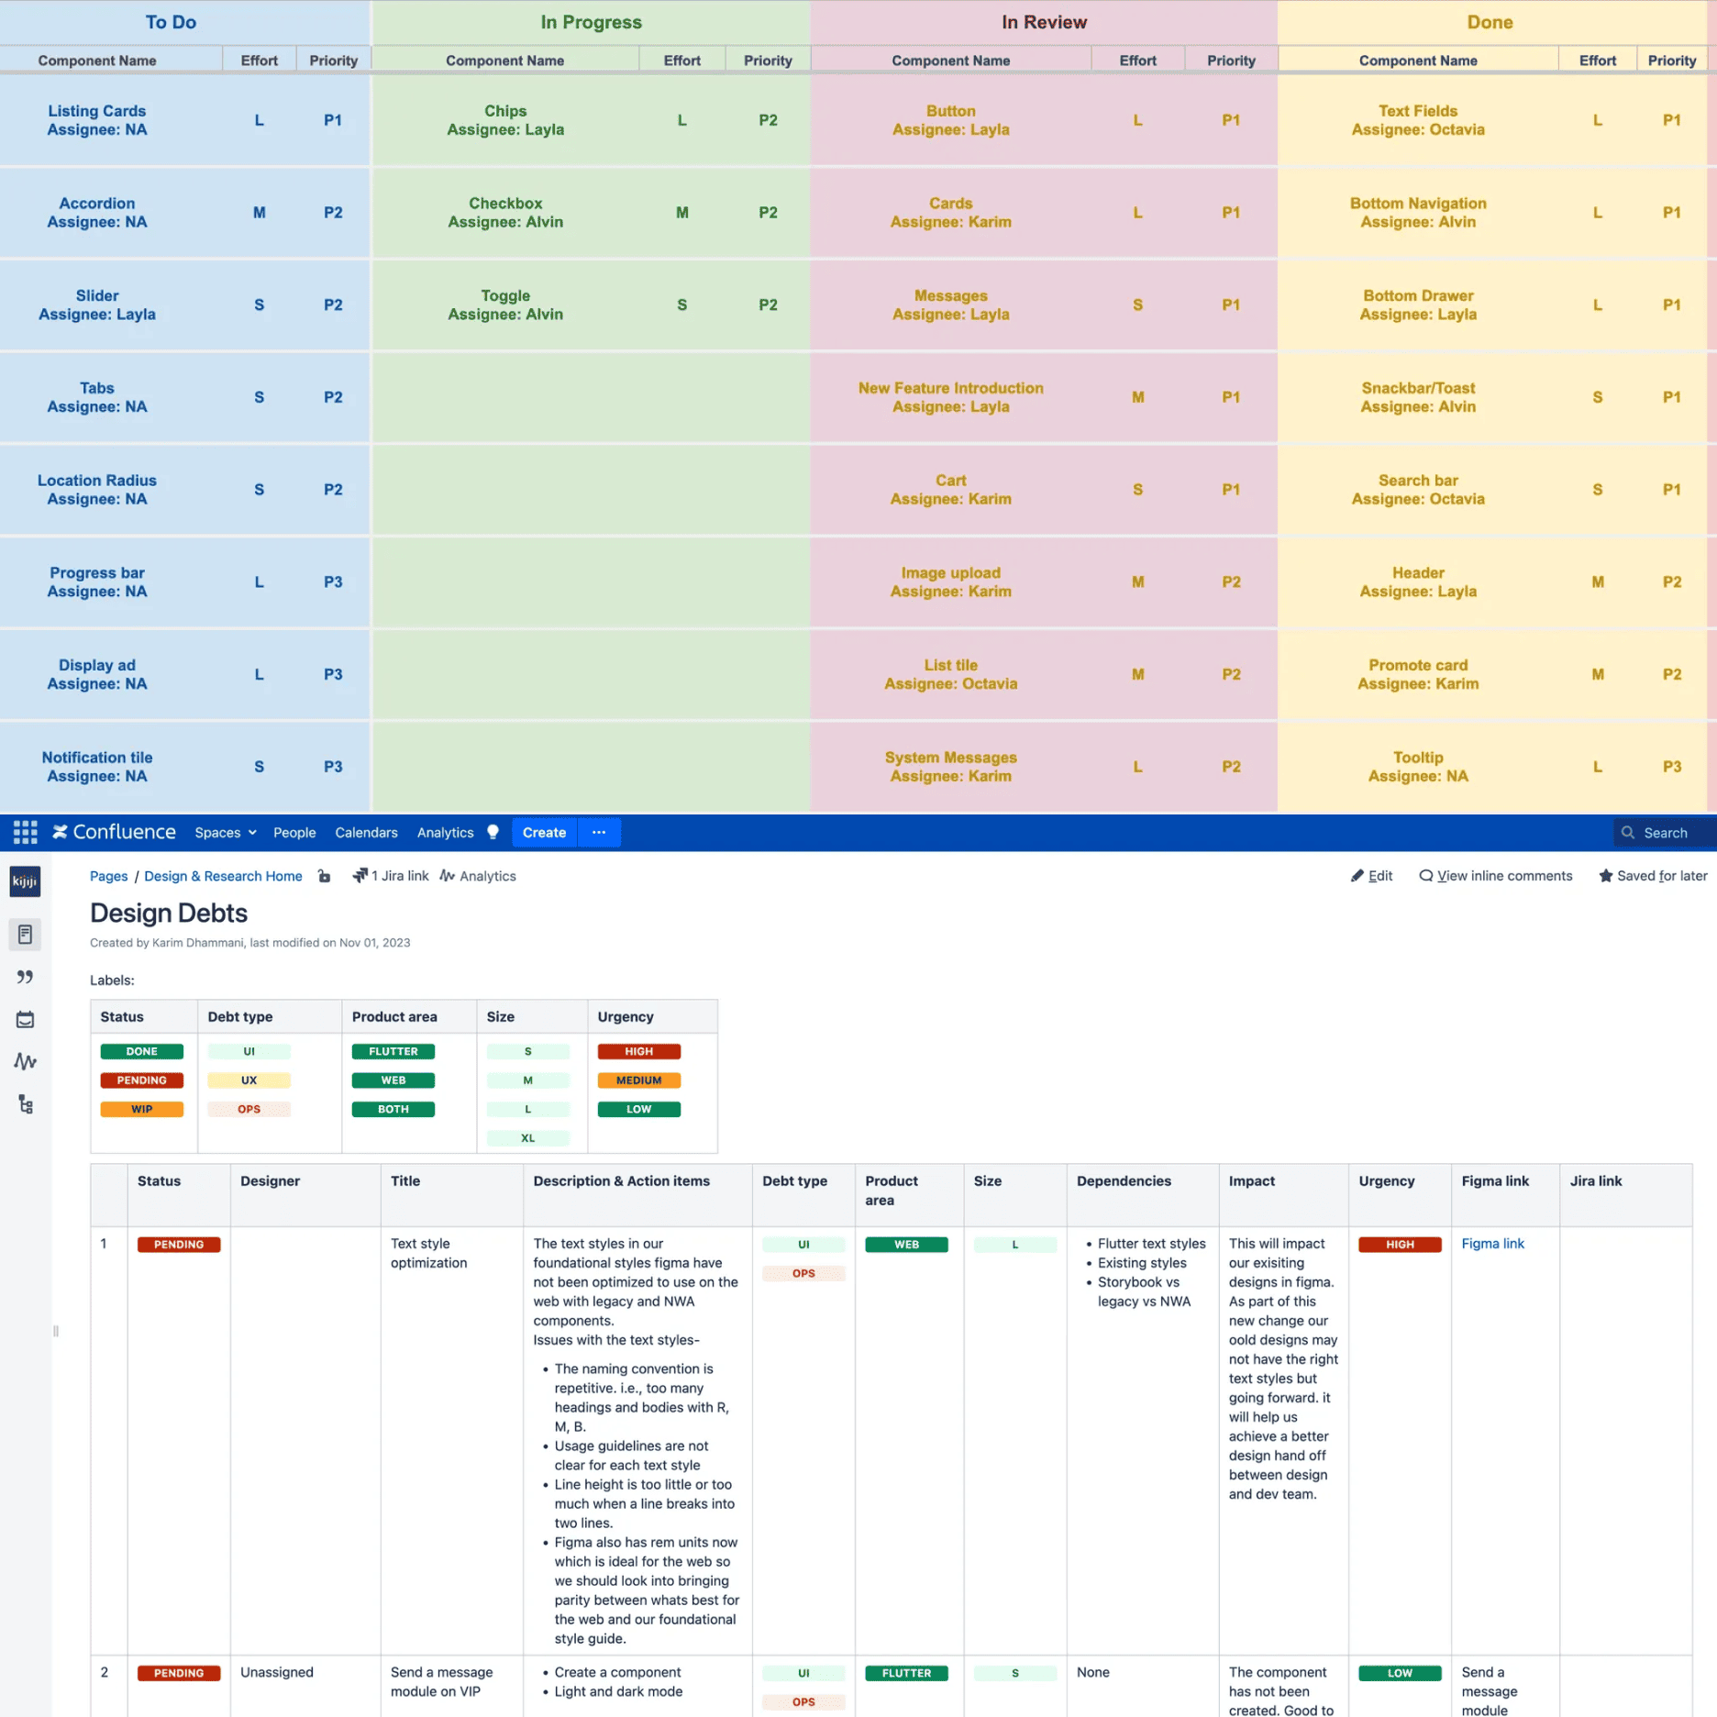Open the People menu item

pos(294,832)
